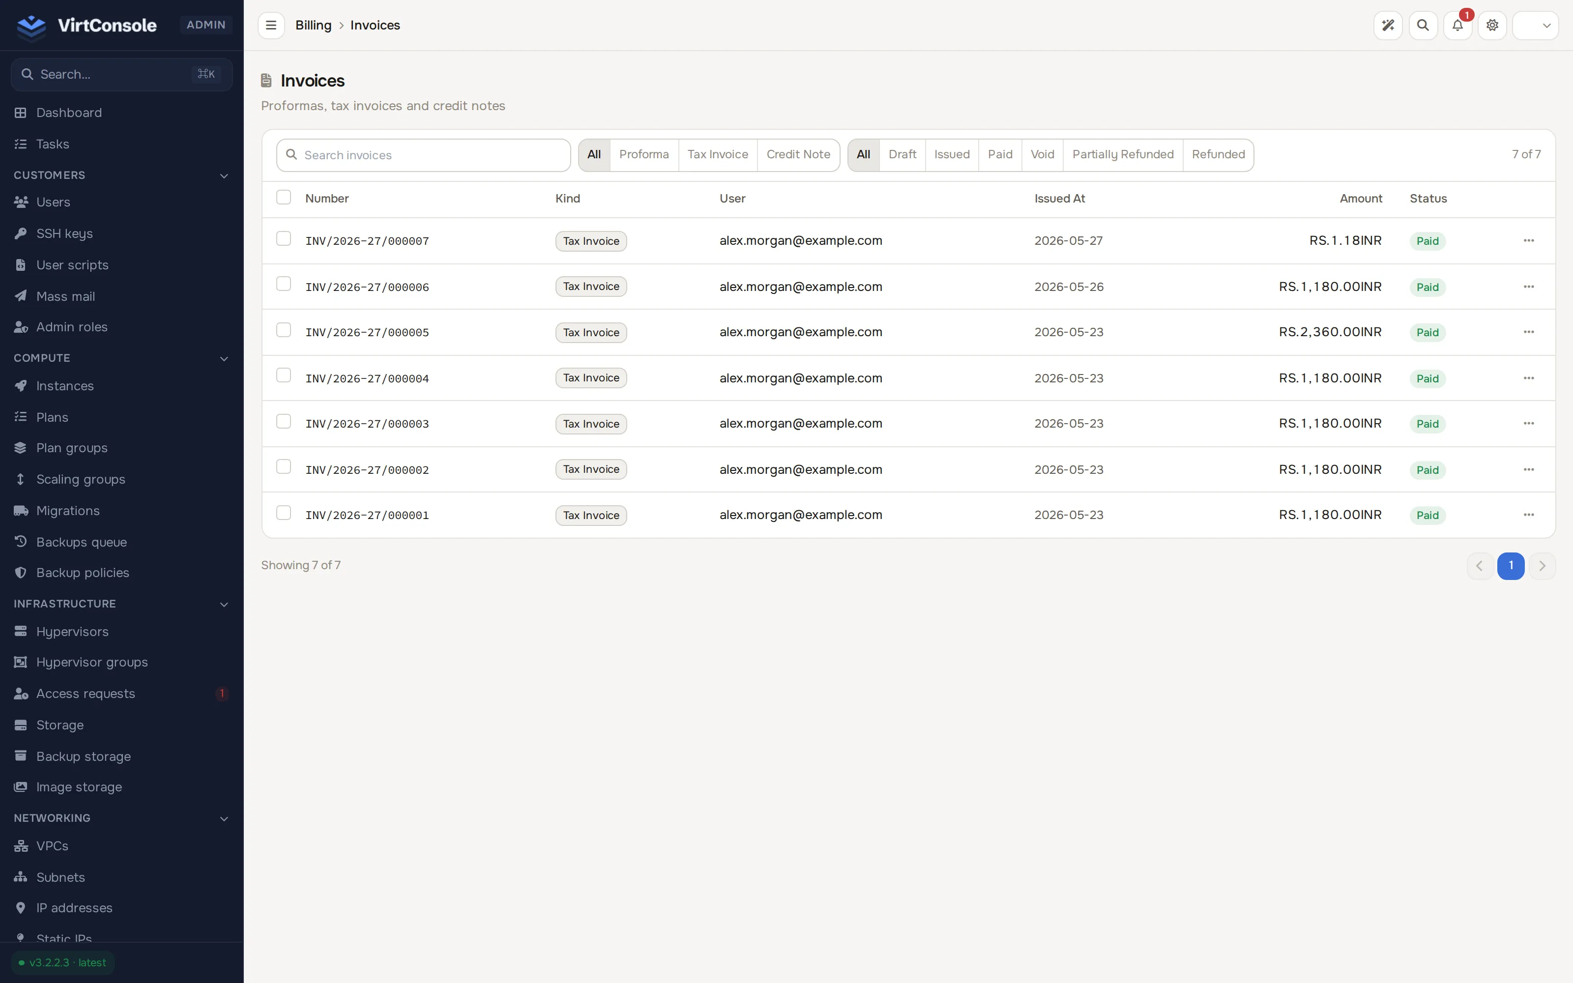The width and height of the screenshot is (1573, 983).
Task: Open Plan groups layers icon
Action: [21, 448]
